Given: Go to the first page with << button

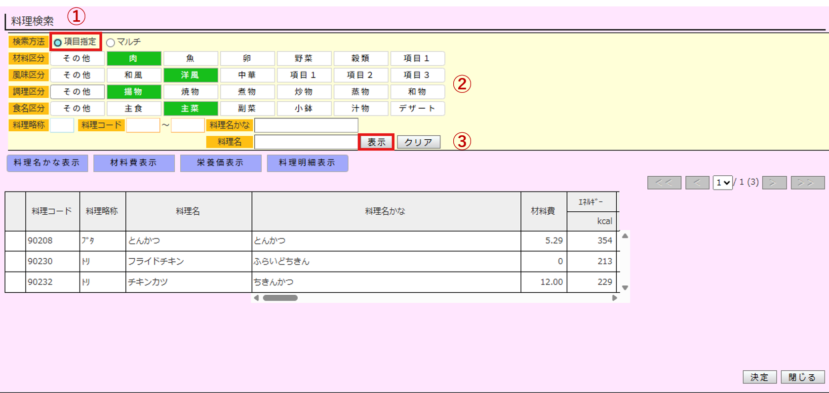Looking at the screenshot, I should pos(664,183).
